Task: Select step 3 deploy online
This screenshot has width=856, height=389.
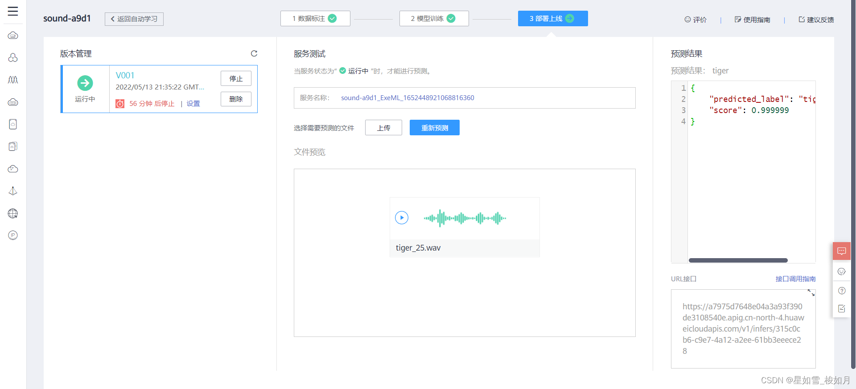Action: click(x=553, y=18)
